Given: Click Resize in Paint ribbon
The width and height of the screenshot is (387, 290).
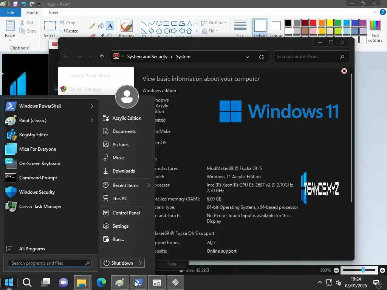Looking at the screenshot, I should (69, 31).
